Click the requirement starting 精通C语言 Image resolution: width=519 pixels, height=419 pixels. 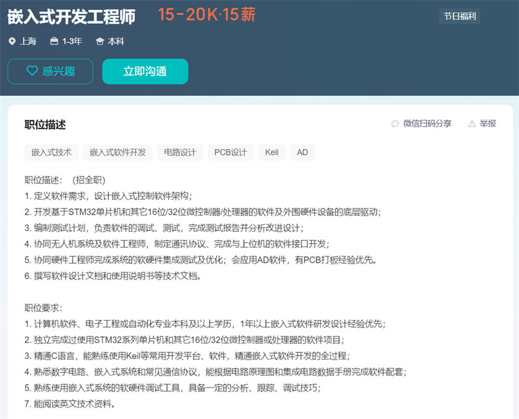(187, 356)
